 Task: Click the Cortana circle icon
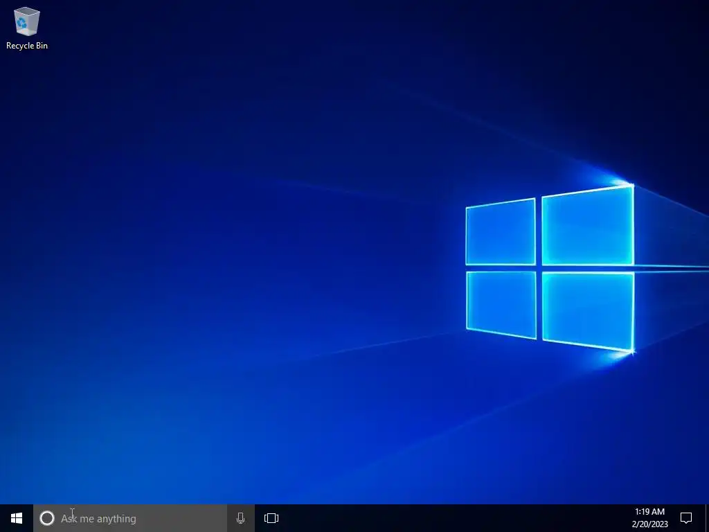pos(47,518)
